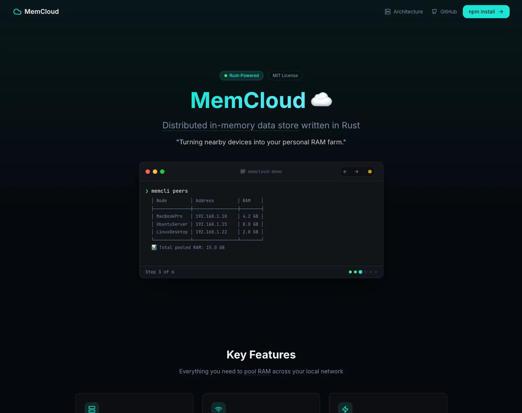
Task: Go to previous demo step arrow
Action: tap(345, 172)
